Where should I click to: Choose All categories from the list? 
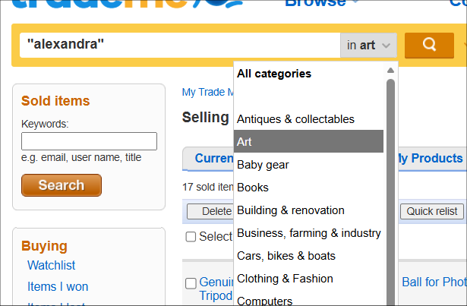pyautogui.click(x=274, y=74)
